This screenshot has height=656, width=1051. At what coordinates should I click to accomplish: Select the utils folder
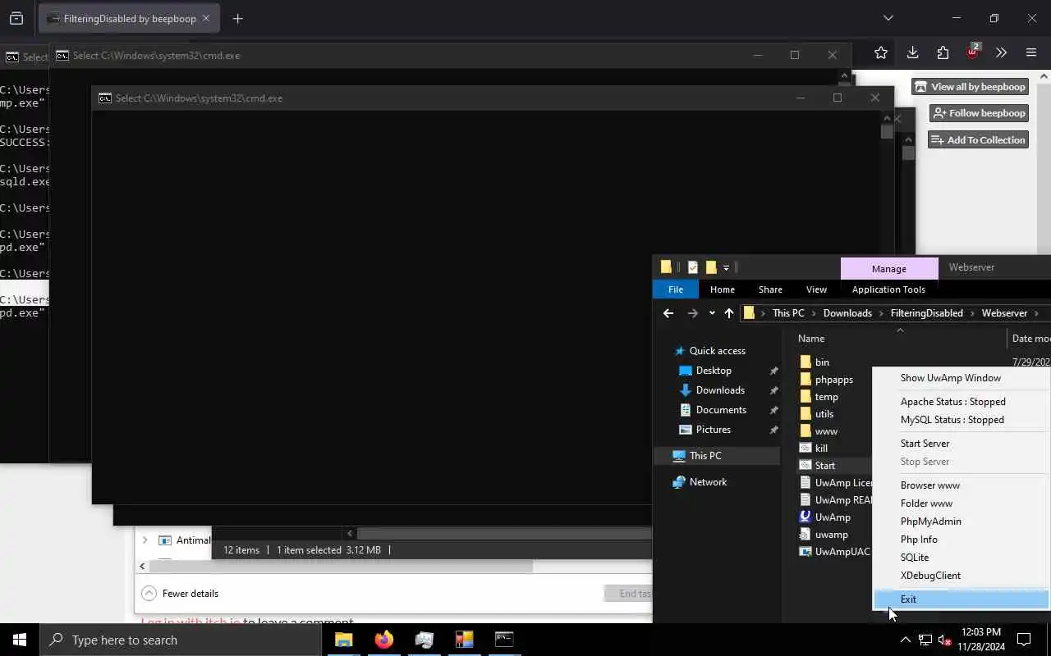click(x=824, y=414)
